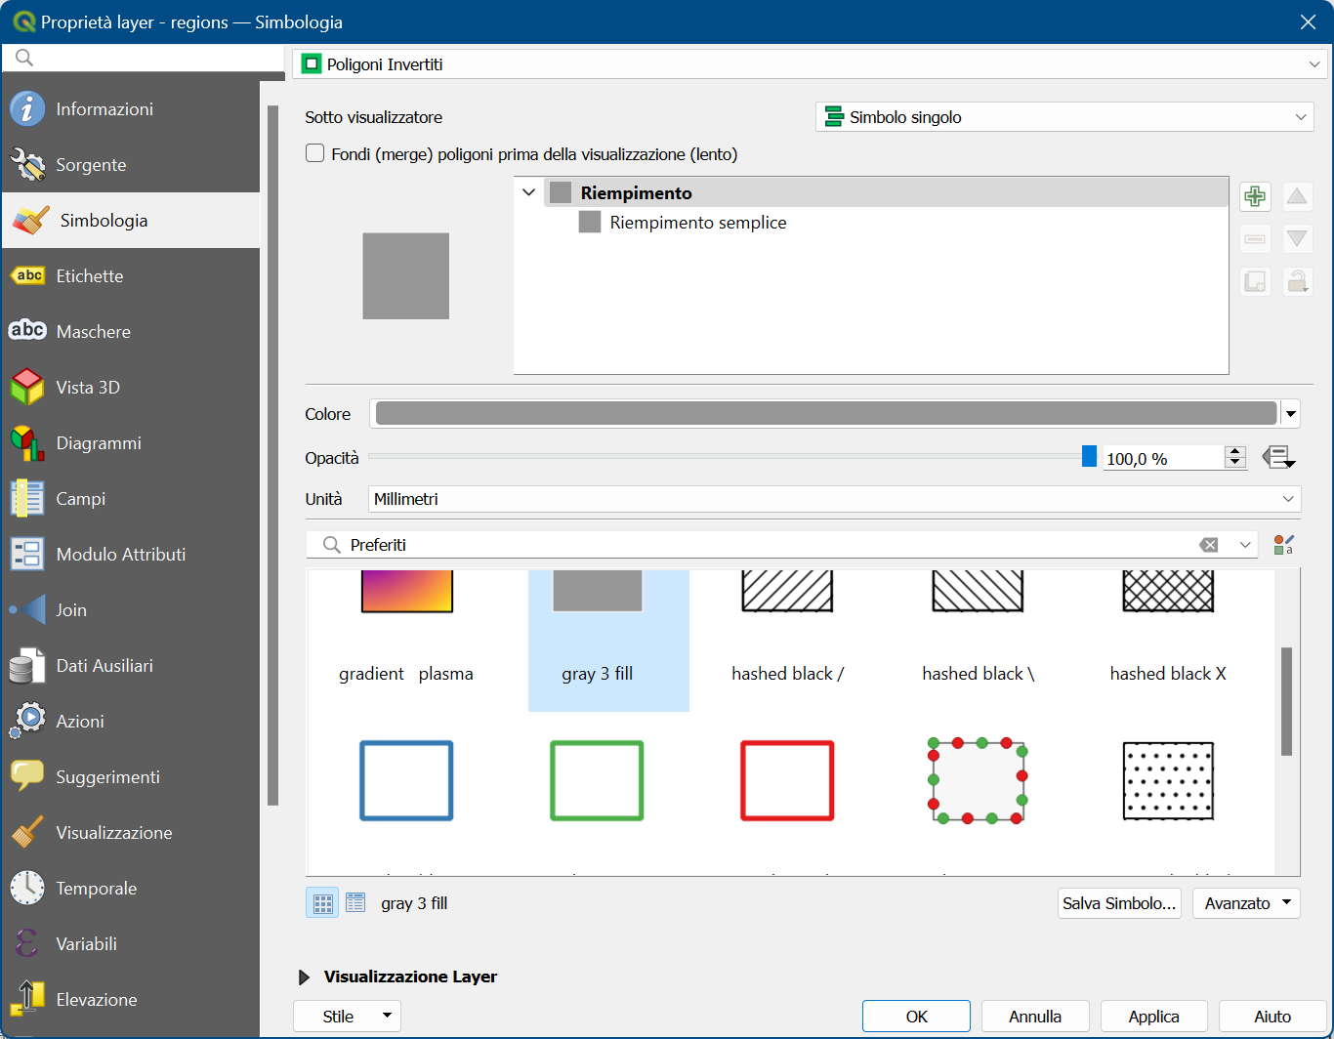Click the gray Colore swatch bar
The image size is (1334, 1039).
click(x=825, y=414)
